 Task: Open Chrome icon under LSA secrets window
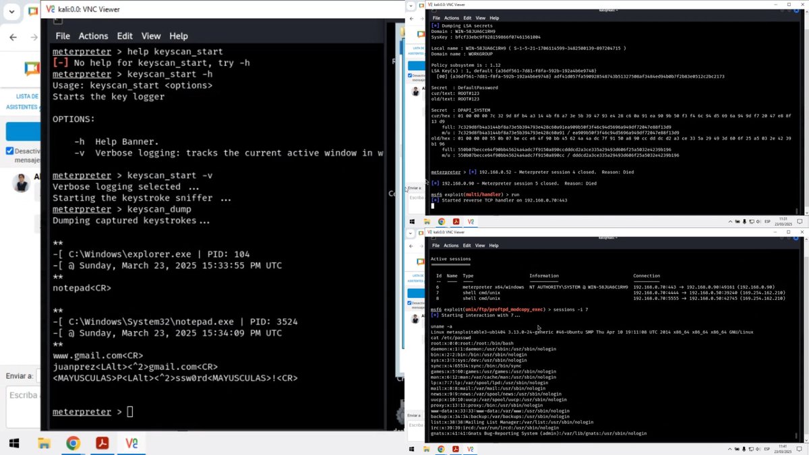(x=442, y=221)
